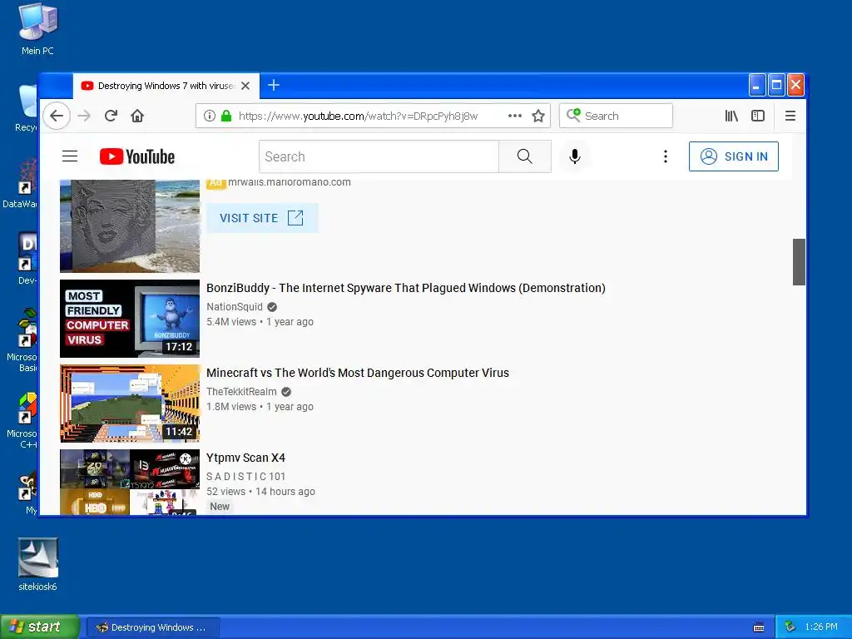The width and height of the screenshot is (852, 639).
Task: Open the mrwalls.marioromano.com ad link
Action: pyautogui.click(x=289, y=182)
